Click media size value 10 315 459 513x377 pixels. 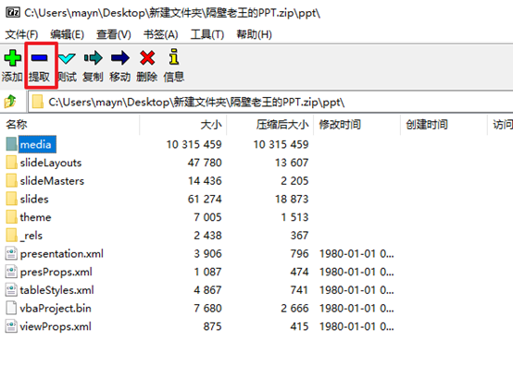coord(194,144)
